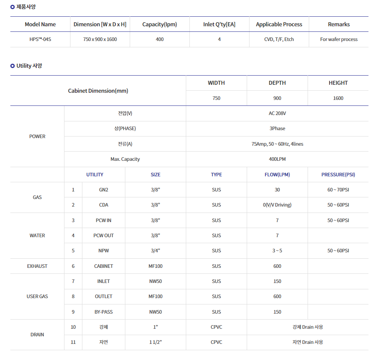Select the Model Name column header
Viewport: 382px width, 357px height.
pos(40,24)
